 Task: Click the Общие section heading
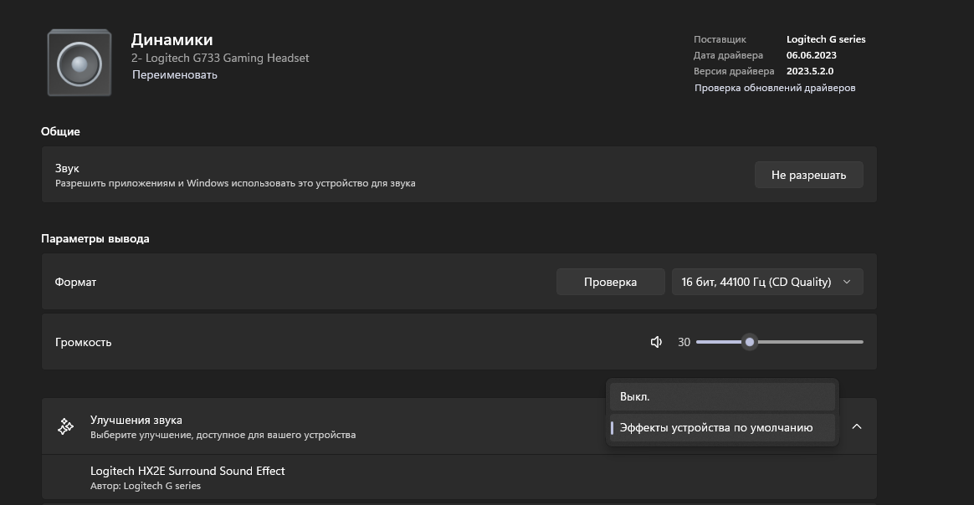pyautogui.click(x=60, y=131)
